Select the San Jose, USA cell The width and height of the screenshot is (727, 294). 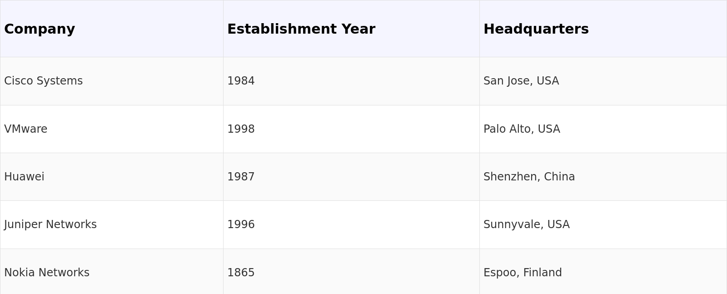(x=521, y=81)
